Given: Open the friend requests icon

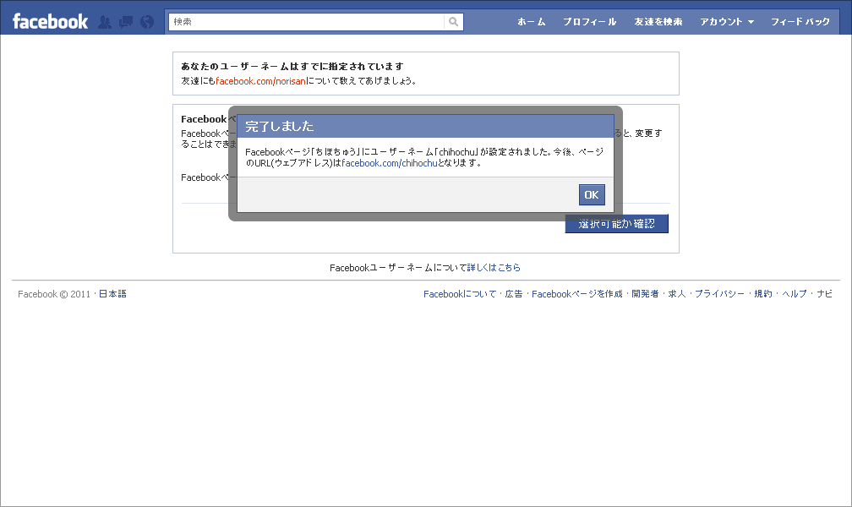Looking at the screenshot, I should (x=105, y=22).
